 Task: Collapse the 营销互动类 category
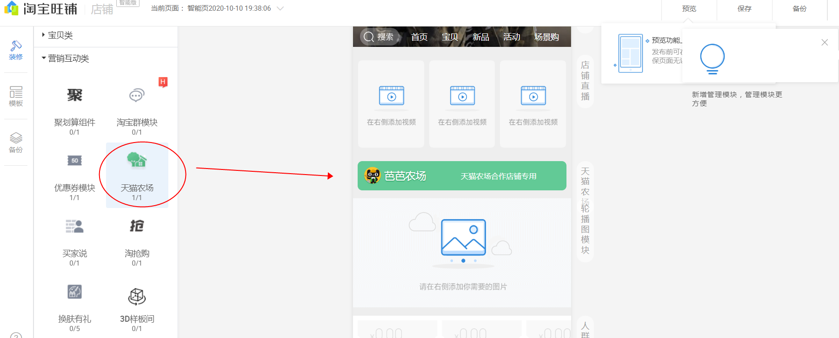pyautogui.click(x=65, y=58)
